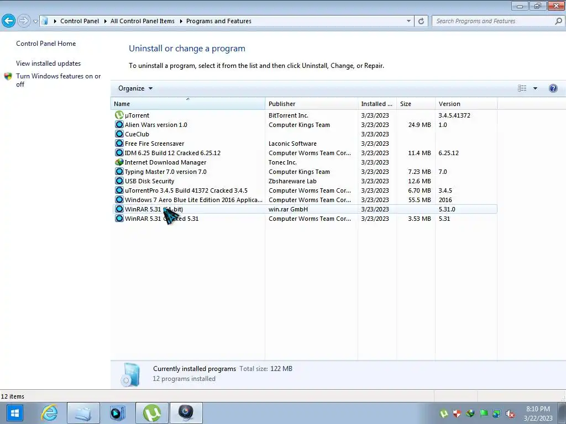566x424 pixels.
Task: Click the 24.9 MB size cell
Action: [420, 124]
